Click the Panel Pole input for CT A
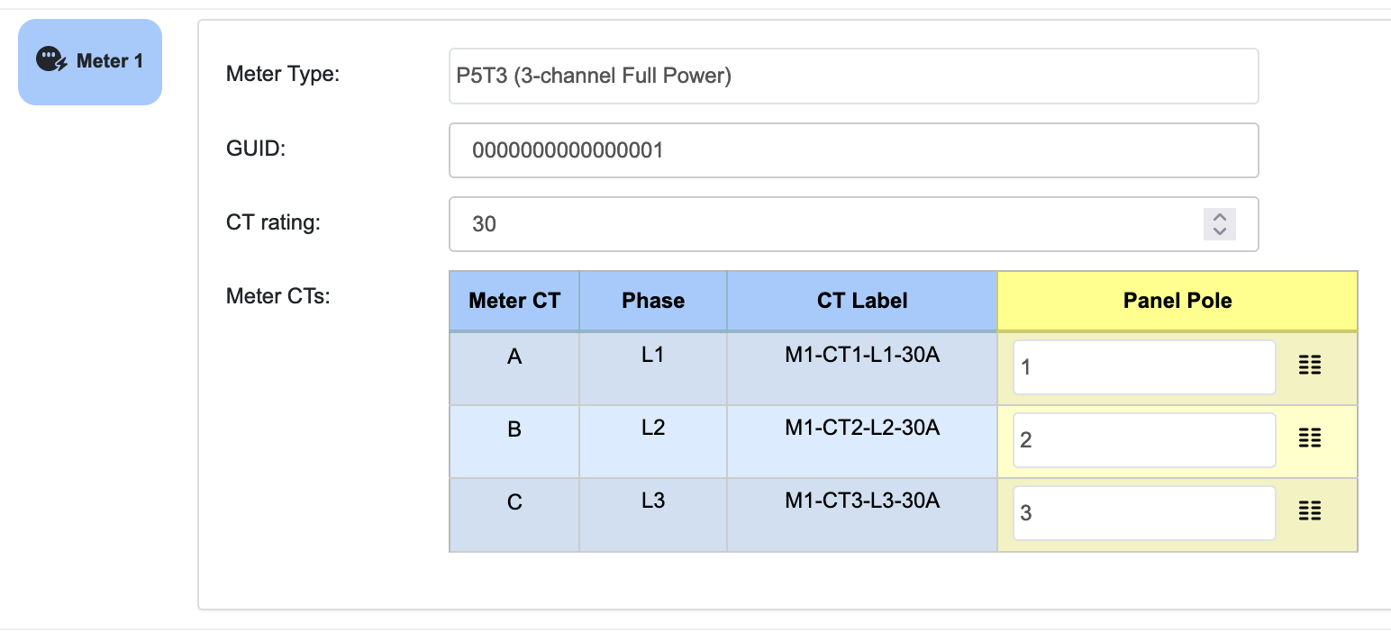 tap(1143, 367)
